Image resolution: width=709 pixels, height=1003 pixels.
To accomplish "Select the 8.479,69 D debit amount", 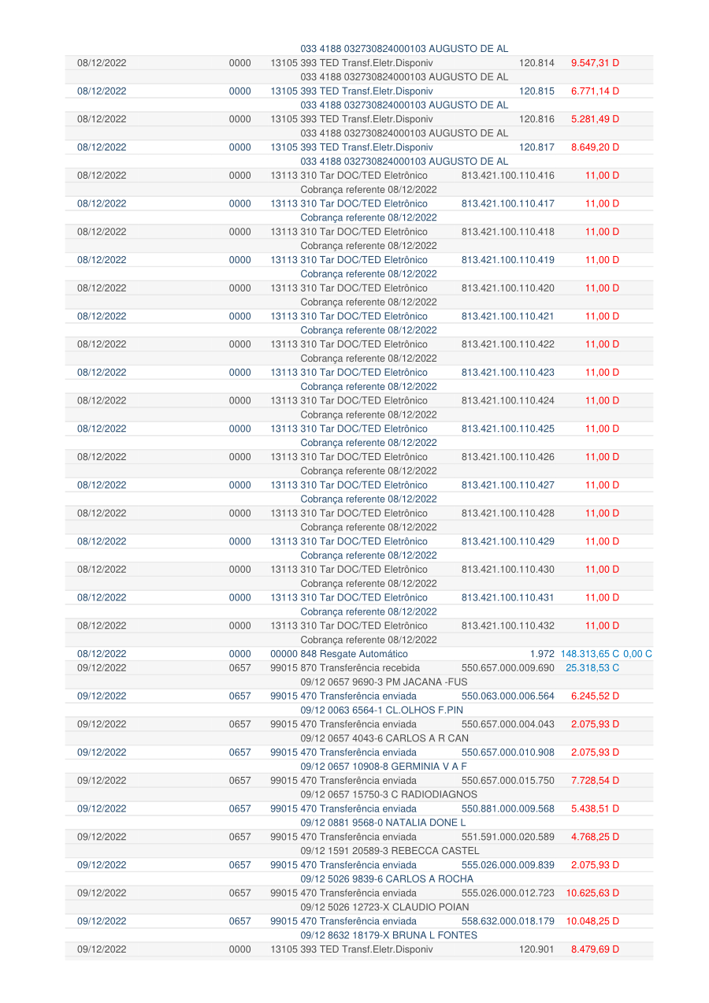I will pyautogui.click(x=595, y=949).
